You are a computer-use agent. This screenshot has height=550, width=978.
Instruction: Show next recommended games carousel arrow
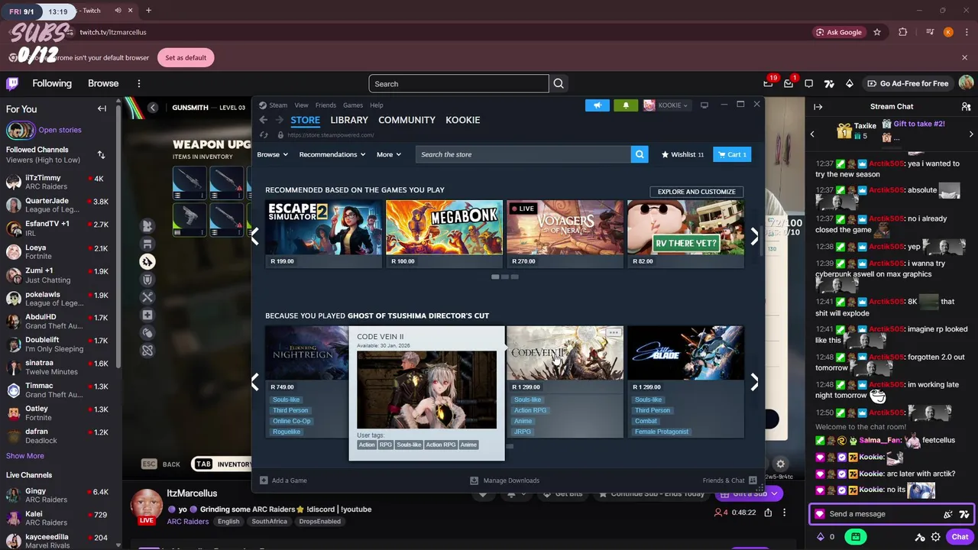tap(754, 237)
